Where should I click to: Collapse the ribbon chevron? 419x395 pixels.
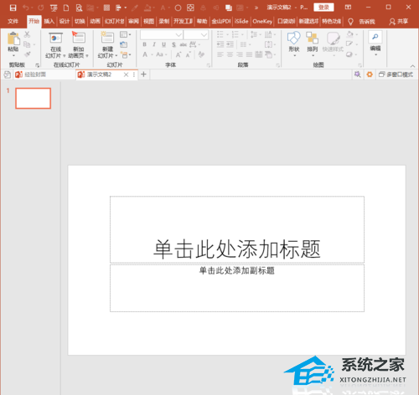click(x=412, y=66)
